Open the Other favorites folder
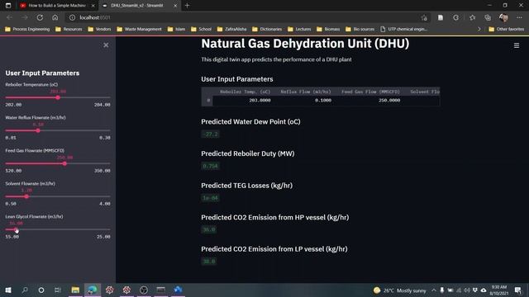 tap(507, 30)
